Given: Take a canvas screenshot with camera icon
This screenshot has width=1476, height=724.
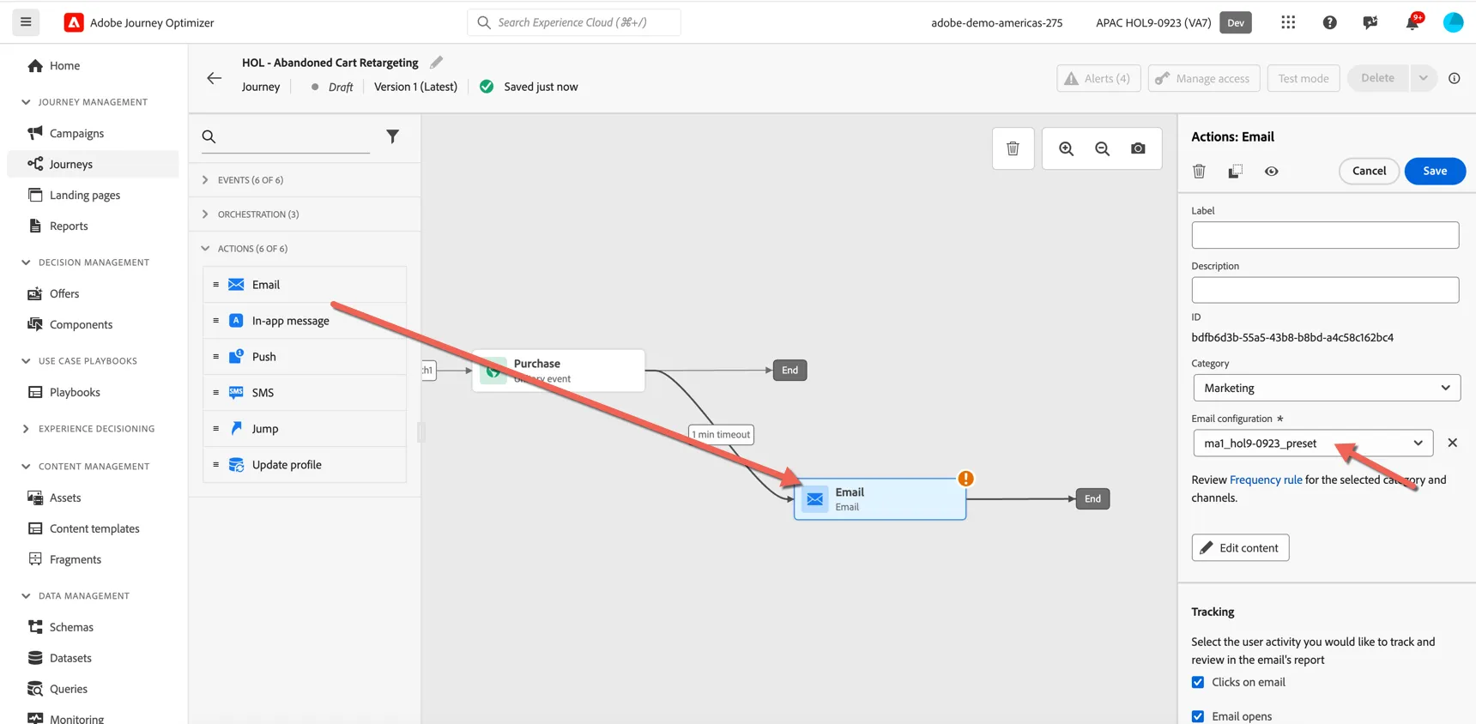Looking at the screenshot, I should (1138, 148).
